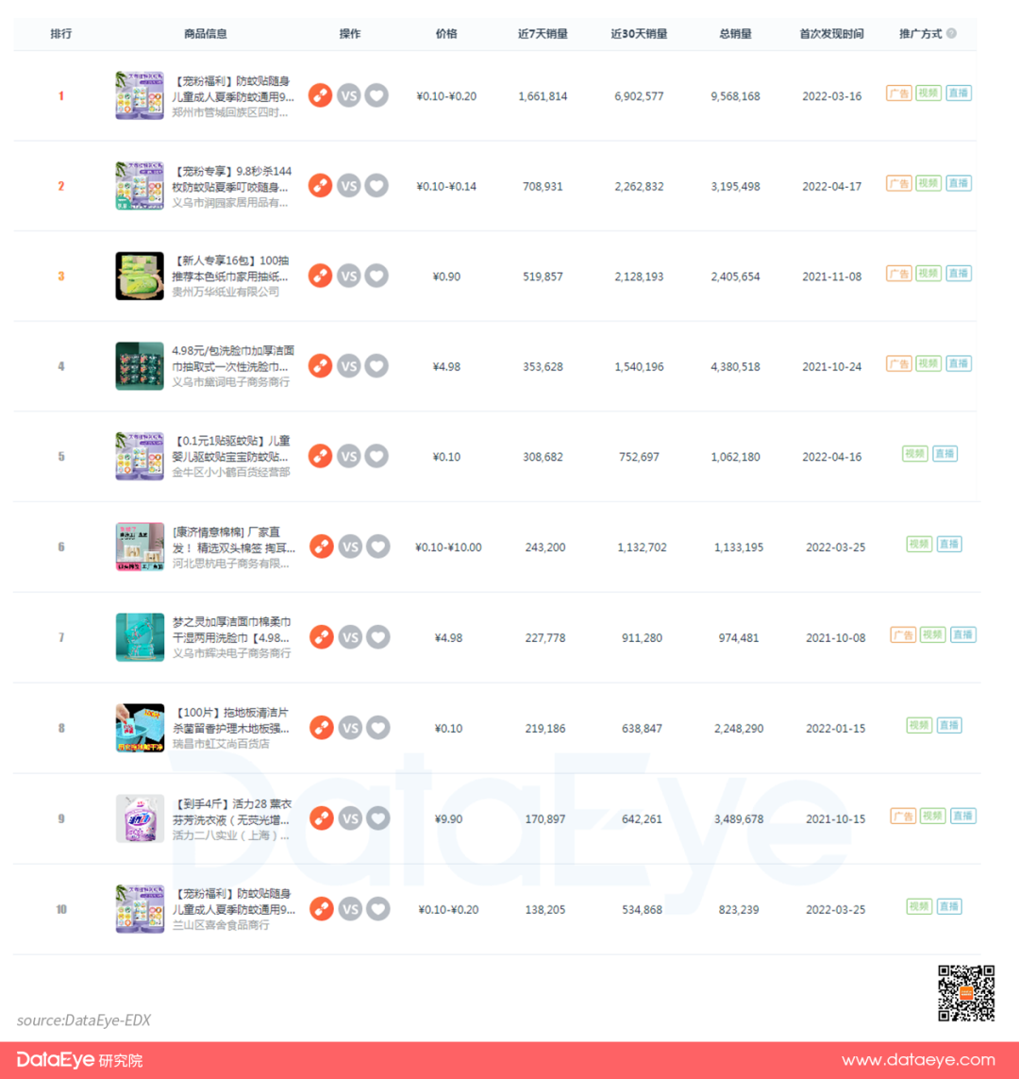The image size is (1019, 1079).
Task: Click the 总销量 column header
Action: click(x=735, y=34)
